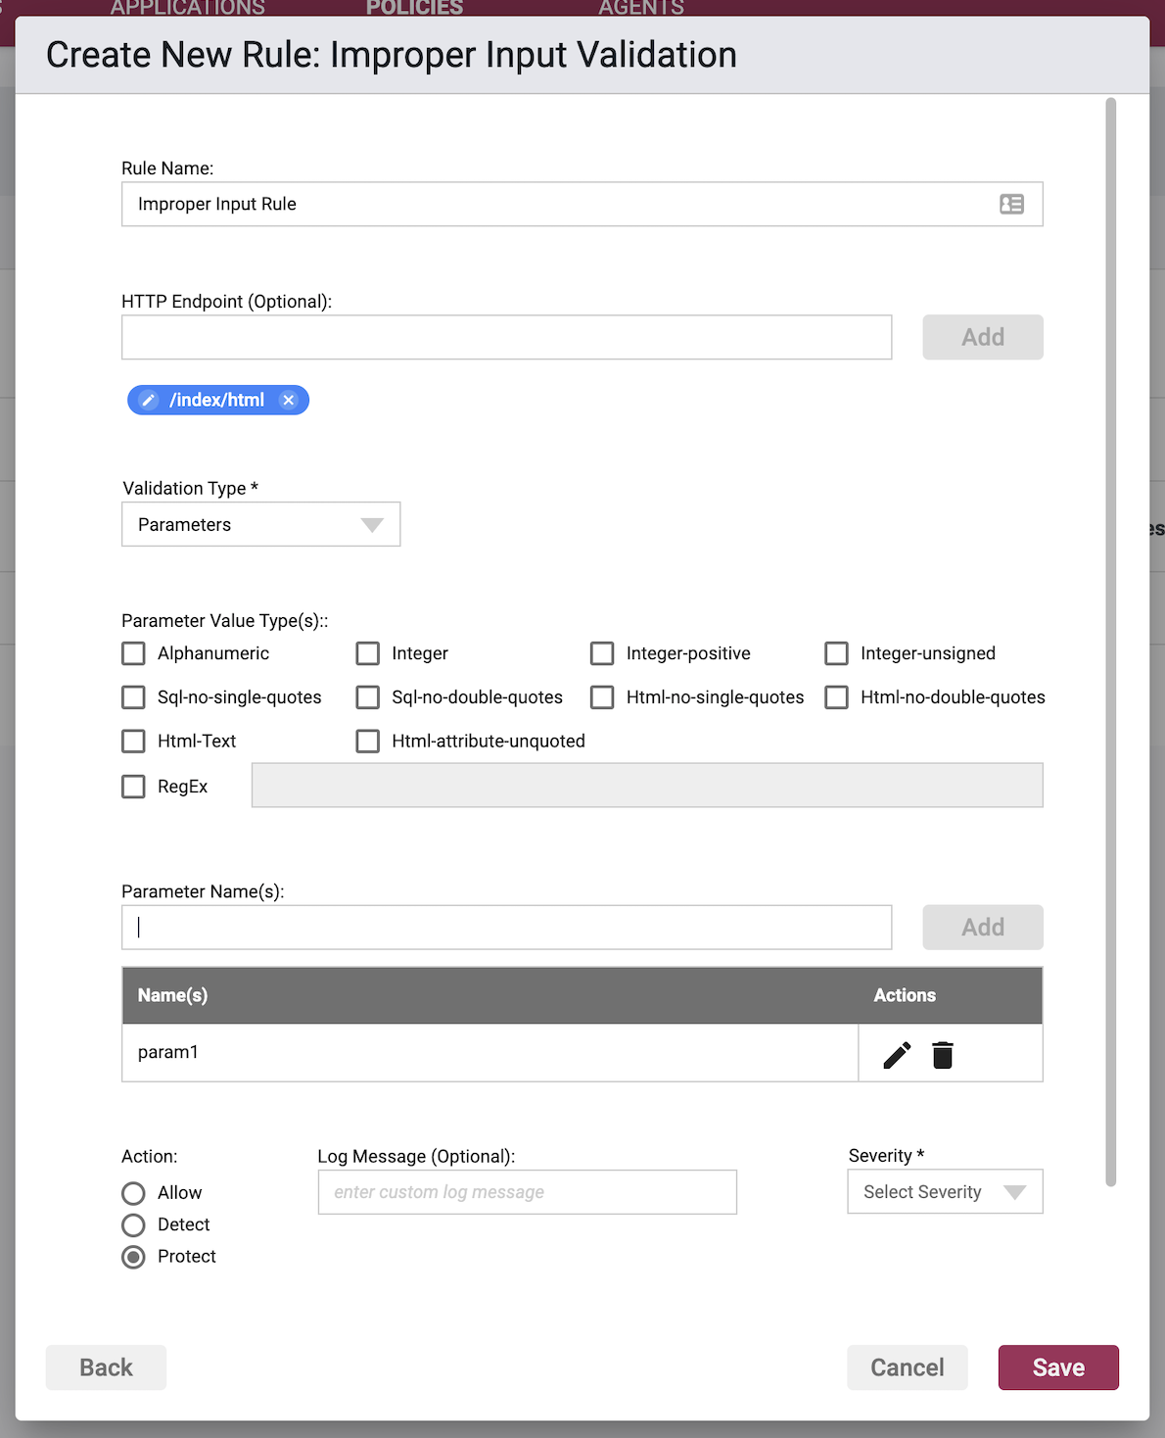
Task: Edit param1 using the pencil icon
Action: point(897,1055)
